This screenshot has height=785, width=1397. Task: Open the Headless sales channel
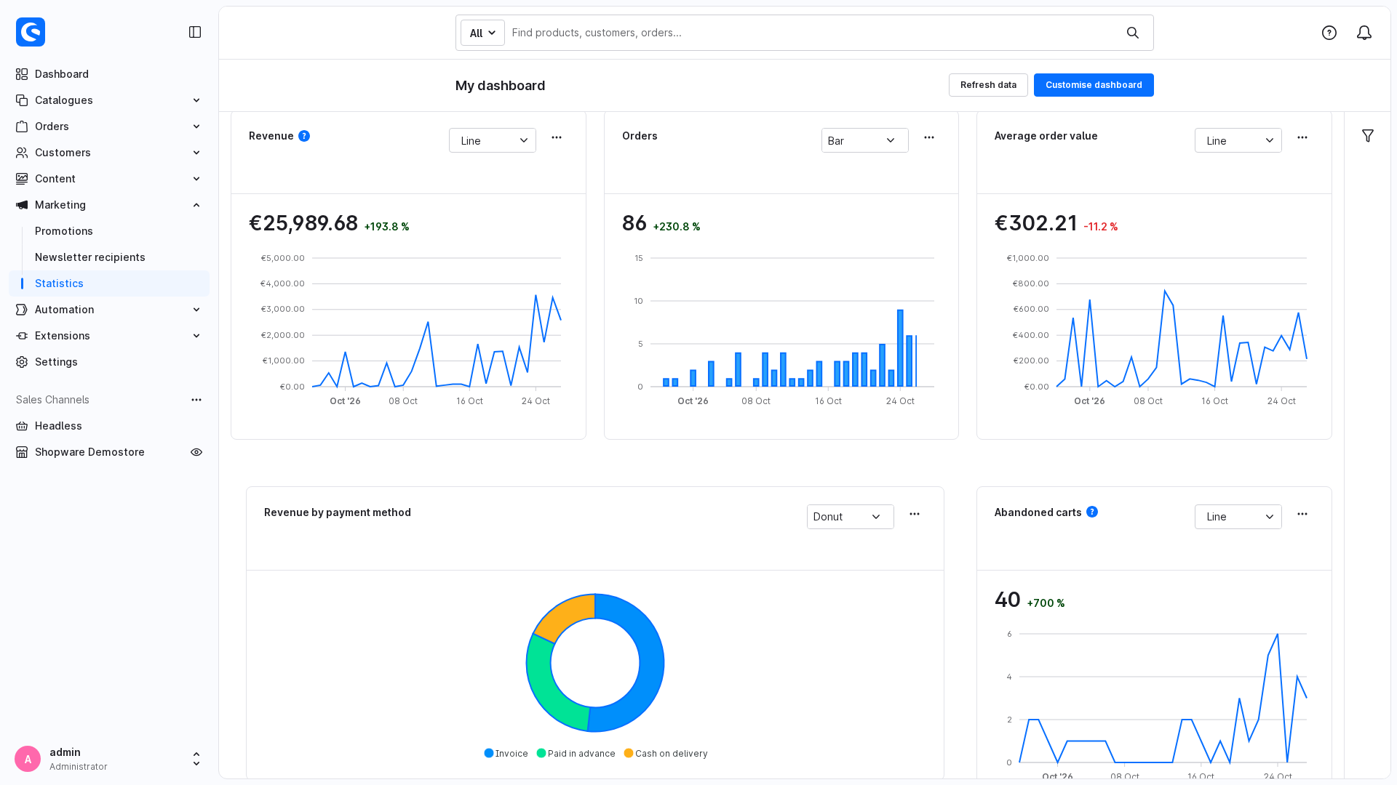tap(109, 426)
